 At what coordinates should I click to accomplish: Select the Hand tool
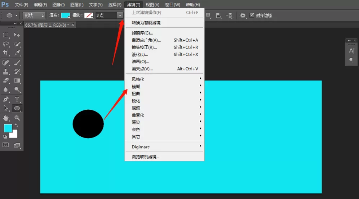pos(6,118)
